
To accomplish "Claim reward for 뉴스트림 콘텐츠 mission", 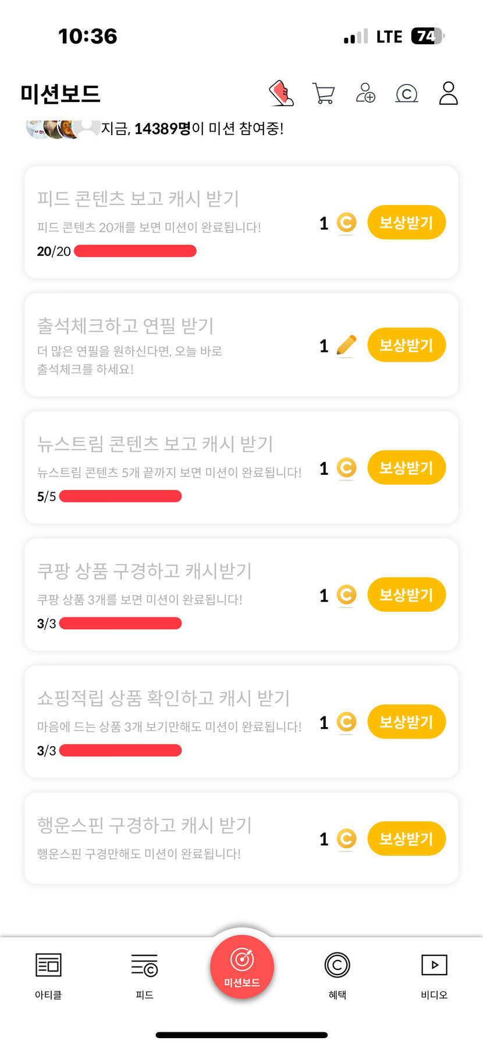I will point(406,468).
